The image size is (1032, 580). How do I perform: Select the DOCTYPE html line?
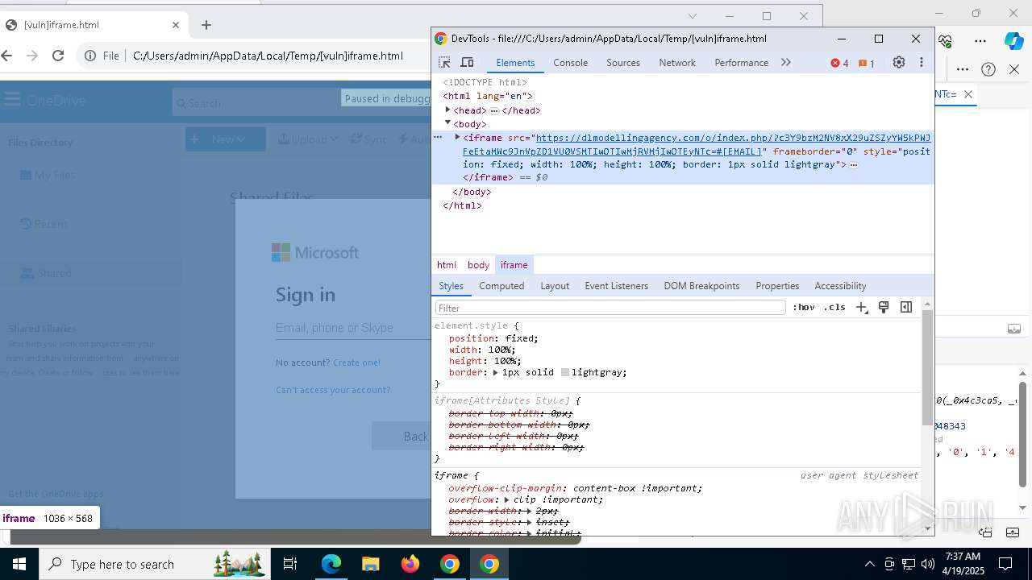pos(485,82)
